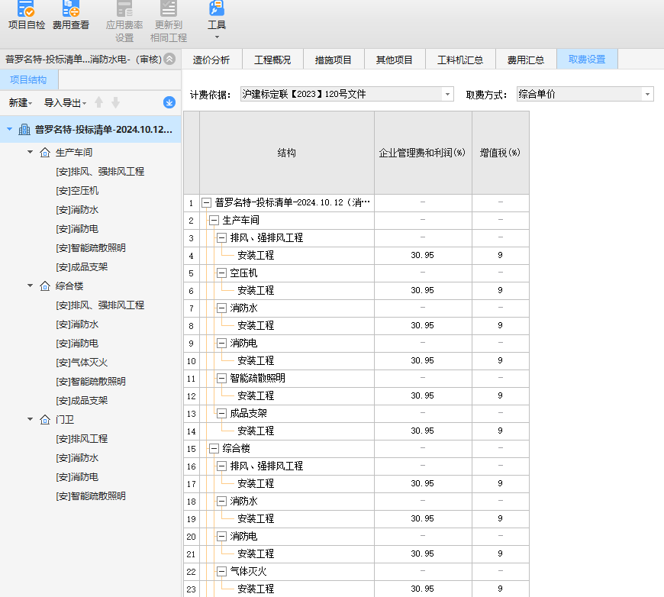Collapse row 5 空压机 in table
The width and height of the screenshot is (664, 597).
click(221, 273)
